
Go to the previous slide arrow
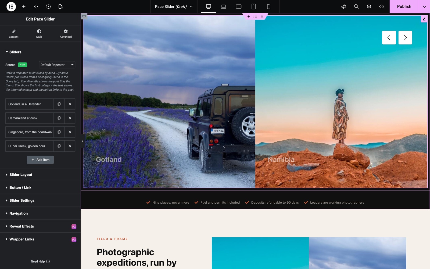point(389,38)
